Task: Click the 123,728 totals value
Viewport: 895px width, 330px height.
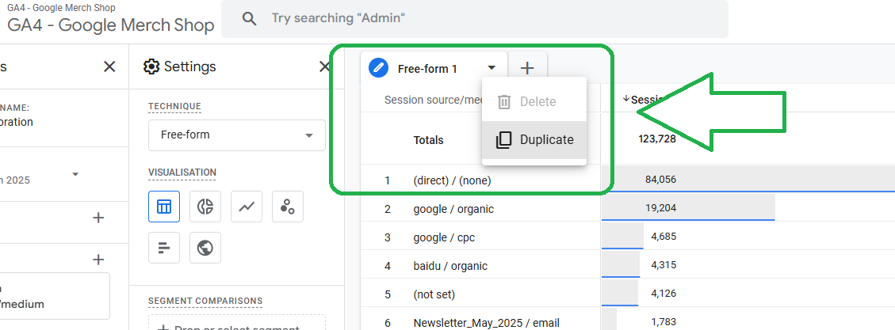Action: pos(657,139)
